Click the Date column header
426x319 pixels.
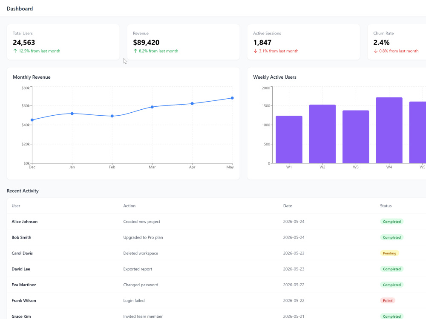click(288, 206)
